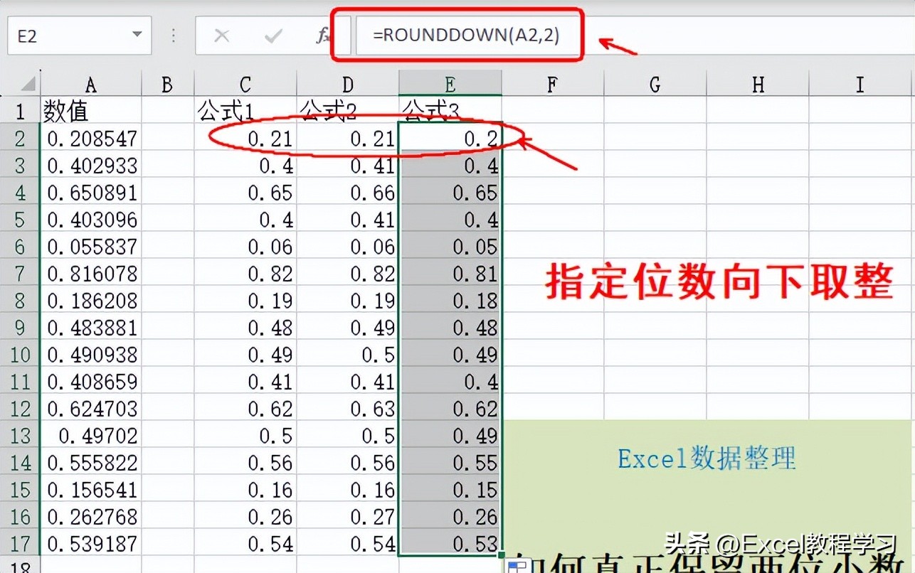Select column E header
Image resolution: width=915 pixels, height=573 pixels.
(x=450, y=83)
